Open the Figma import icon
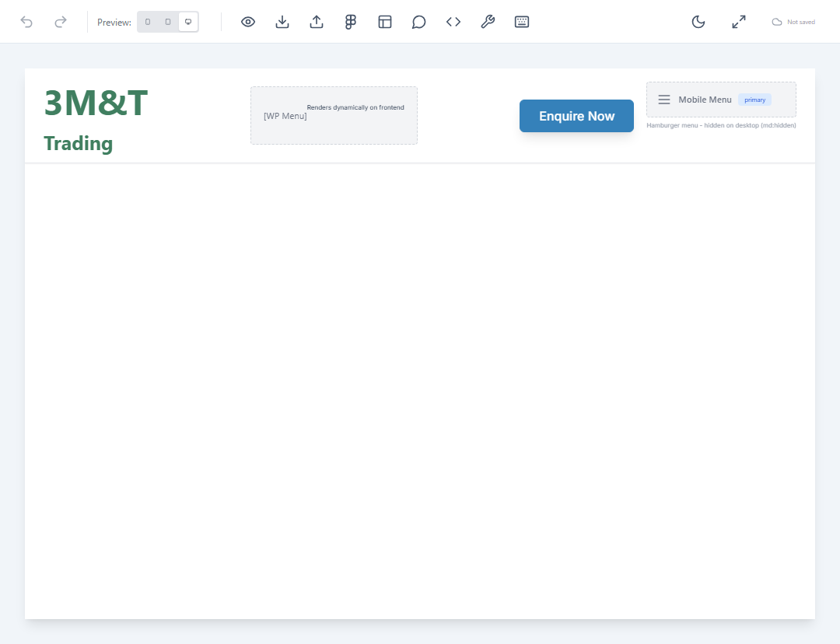 point(351,22)
